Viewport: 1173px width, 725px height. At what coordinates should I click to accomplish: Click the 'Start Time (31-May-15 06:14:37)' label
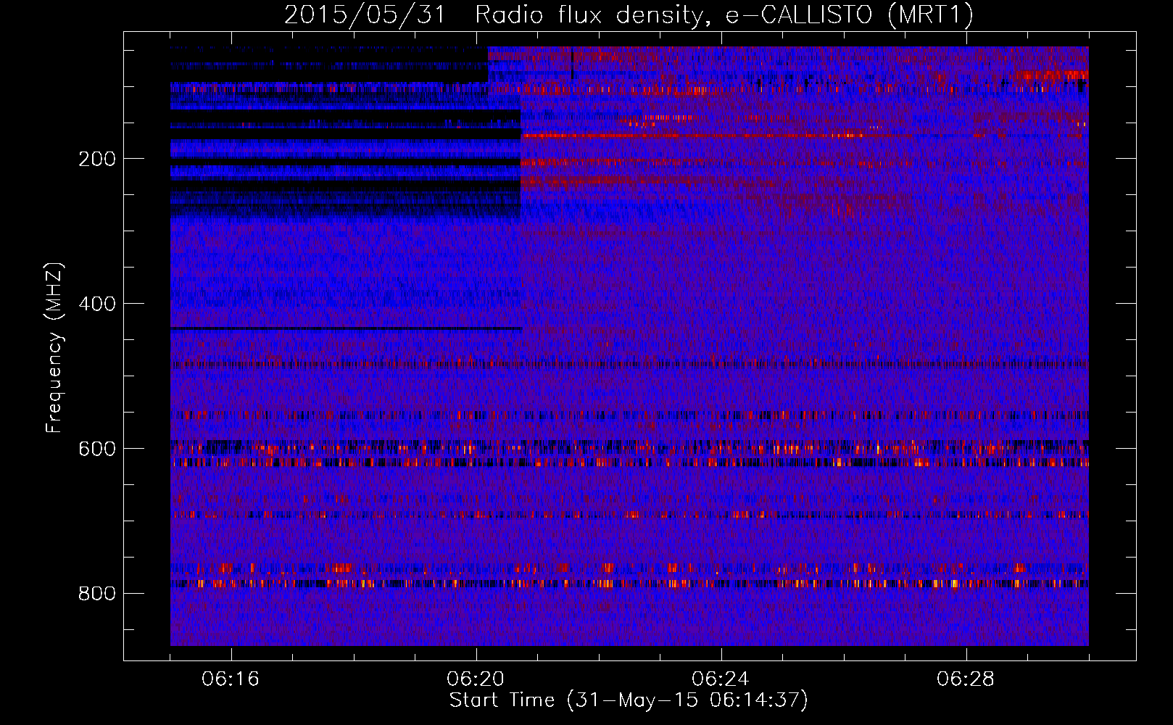[629, 700]
